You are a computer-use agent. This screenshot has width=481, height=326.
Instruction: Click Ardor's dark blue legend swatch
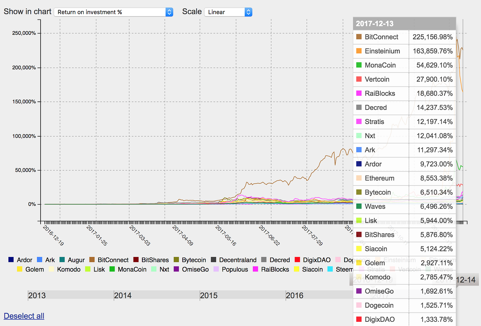pos(11,260)
